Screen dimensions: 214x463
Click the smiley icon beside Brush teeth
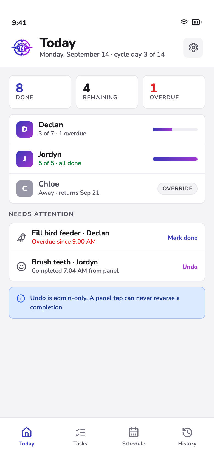pos(21,267)
